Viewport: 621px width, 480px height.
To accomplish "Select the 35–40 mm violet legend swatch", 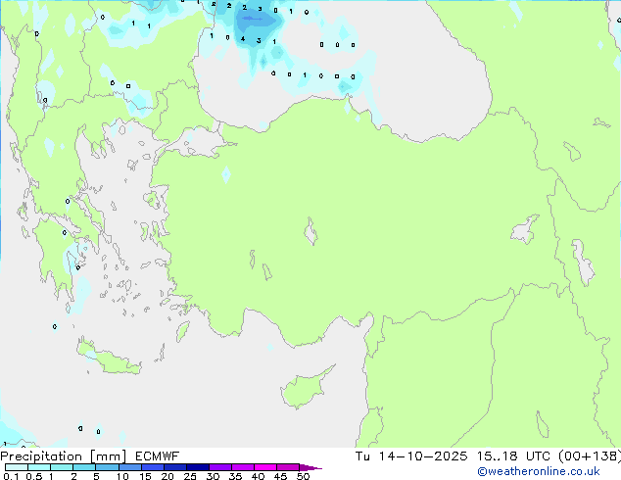I will click(242, 467).
